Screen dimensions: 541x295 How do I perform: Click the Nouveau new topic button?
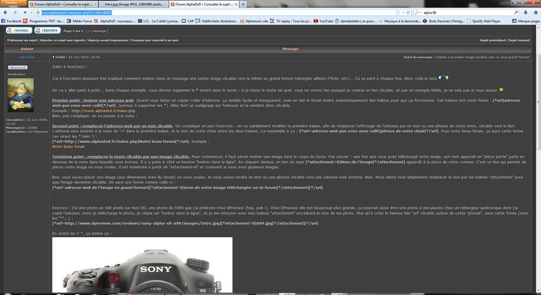(19, 30)
